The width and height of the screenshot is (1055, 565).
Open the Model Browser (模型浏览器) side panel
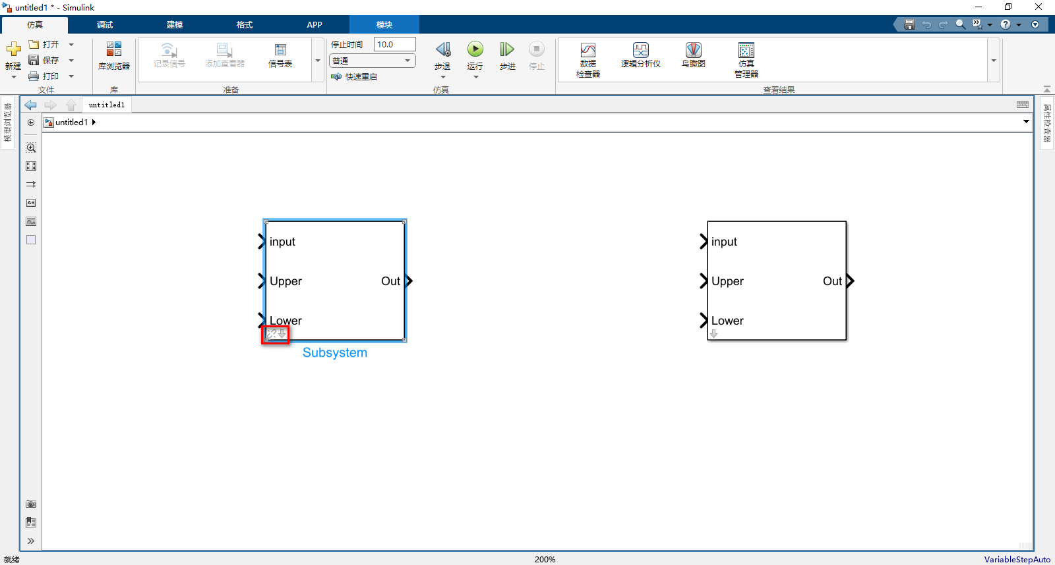tap(8, 122)
